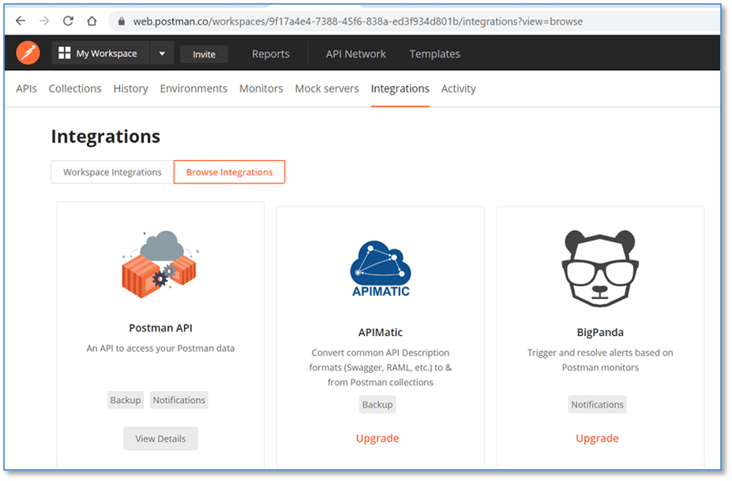This screenshot has width=732, height=481.
Task: Select the Browse Integrations toggle
Action: [x=229, y=172]
